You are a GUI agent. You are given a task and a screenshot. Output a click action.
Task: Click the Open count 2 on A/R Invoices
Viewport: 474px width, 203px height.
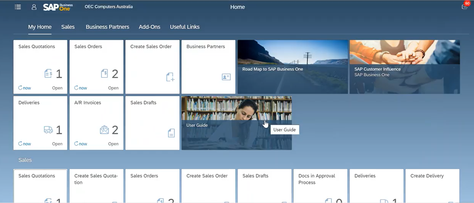pos(115,130)
